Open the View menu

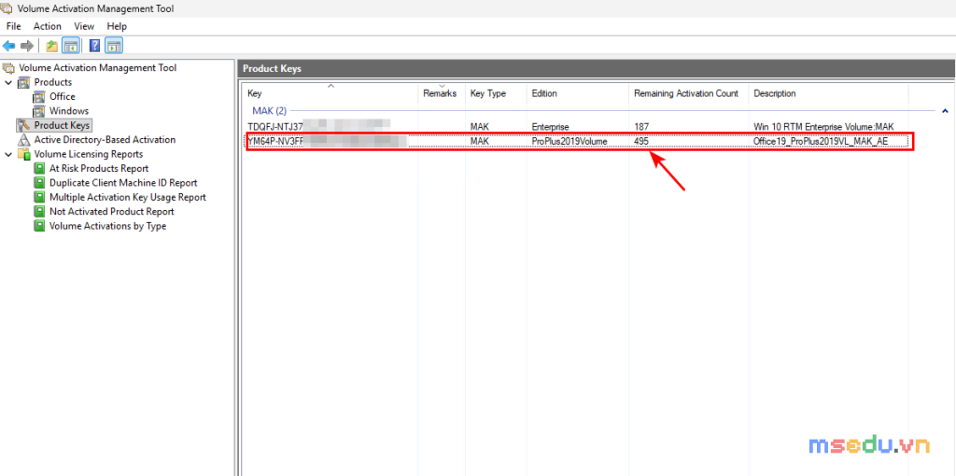(84, 26)
